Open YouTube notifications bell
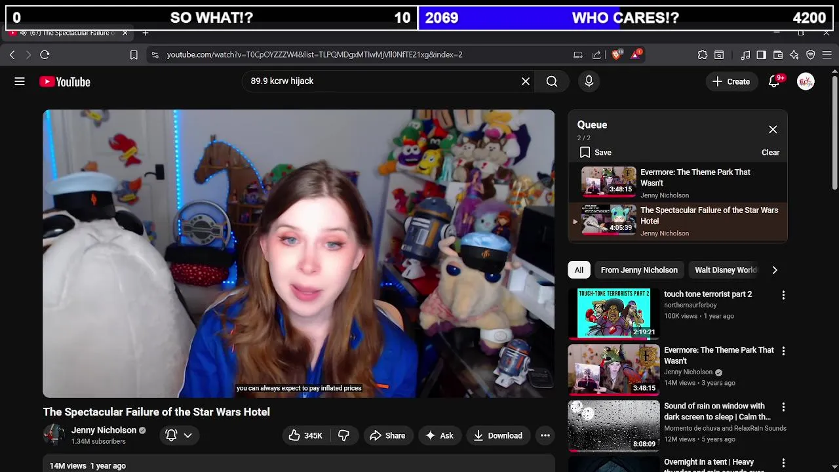Viewport: 839px width, 472px height. tap(774, 81)
